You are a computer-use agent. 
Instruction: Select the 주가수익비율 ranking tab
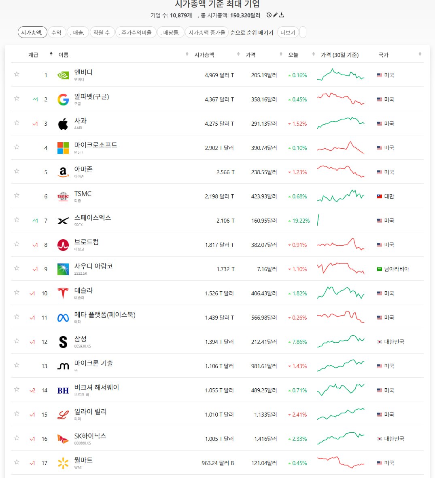[136, 32]
